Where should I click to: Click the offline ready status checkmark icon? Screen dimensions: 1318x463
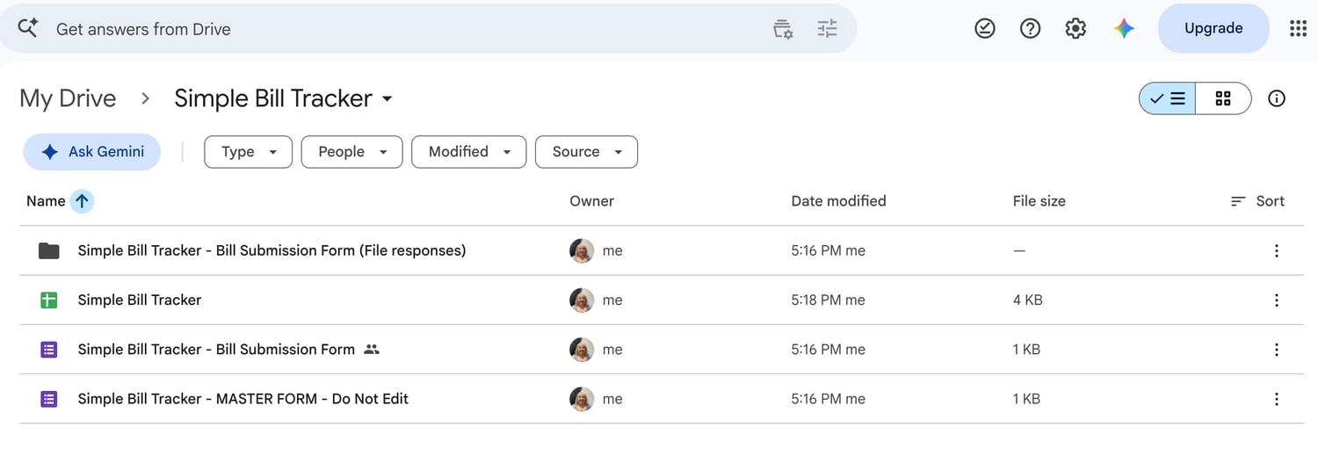point(985,29)
